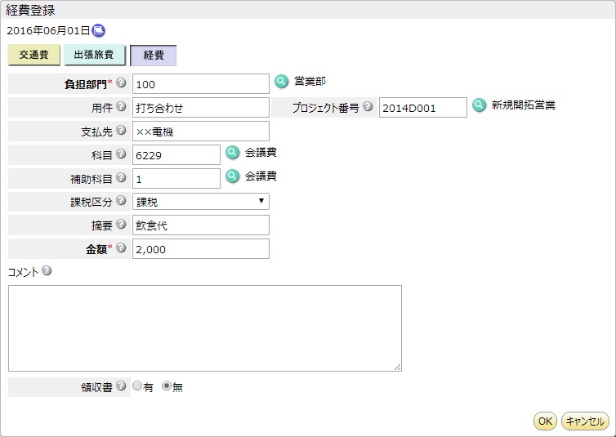The image size is (616, 437).
Task: Select the 有 receipt radio button
Action: click(137, 386)
